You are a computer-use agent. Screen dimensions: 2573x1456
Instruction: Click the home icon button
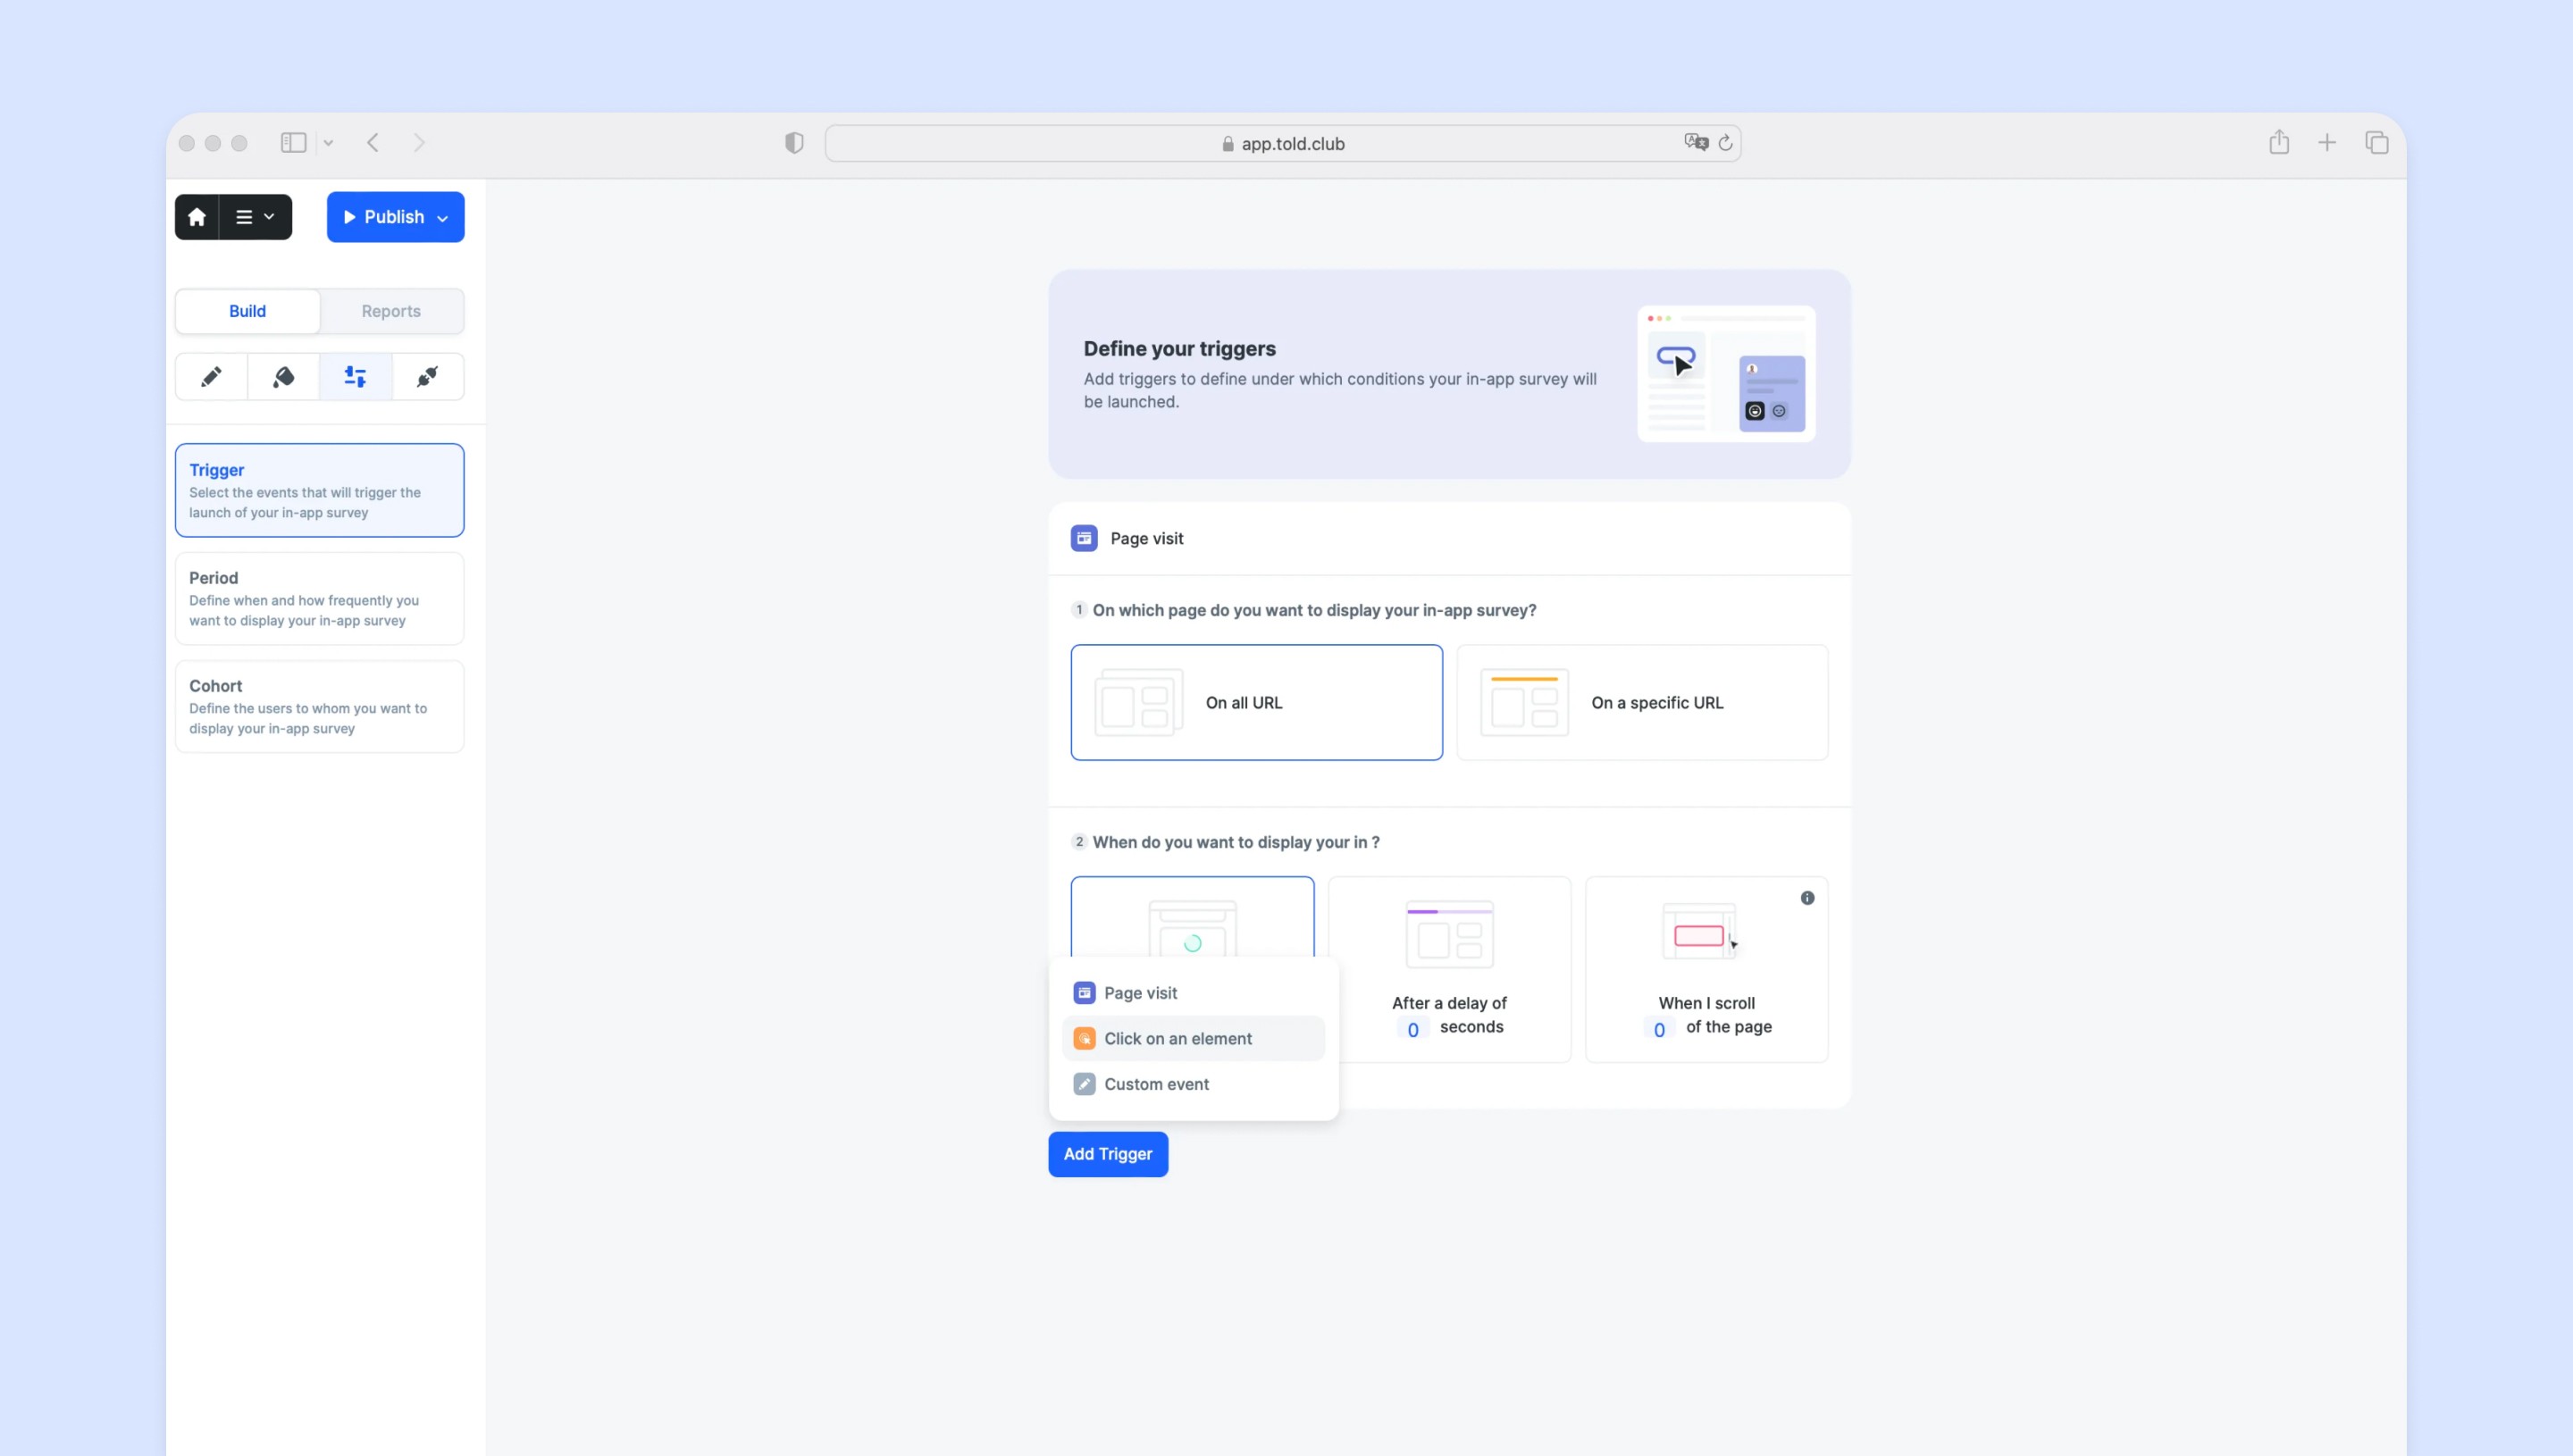click(x=197, y=217)
